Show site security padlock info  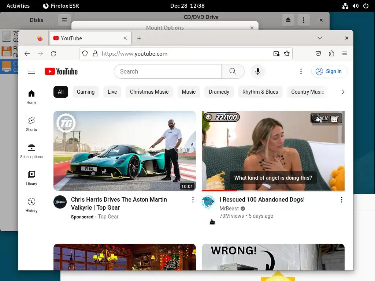tap(95, 53)
